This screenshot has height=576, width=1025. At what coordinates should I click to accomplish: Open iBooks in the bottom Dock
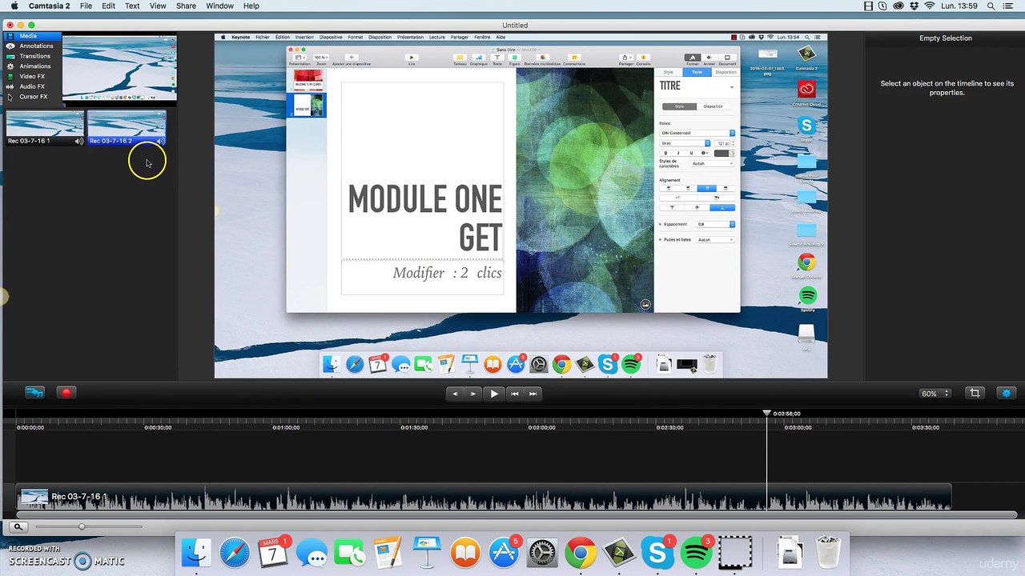[465, 553]
